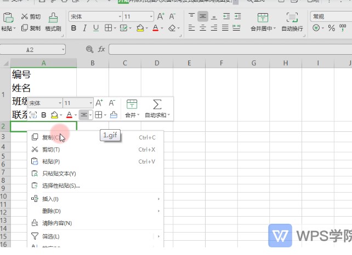
Task: Open the mini toolbar font size dropdown
Action: pyautogui.click(x=90, y=103)
